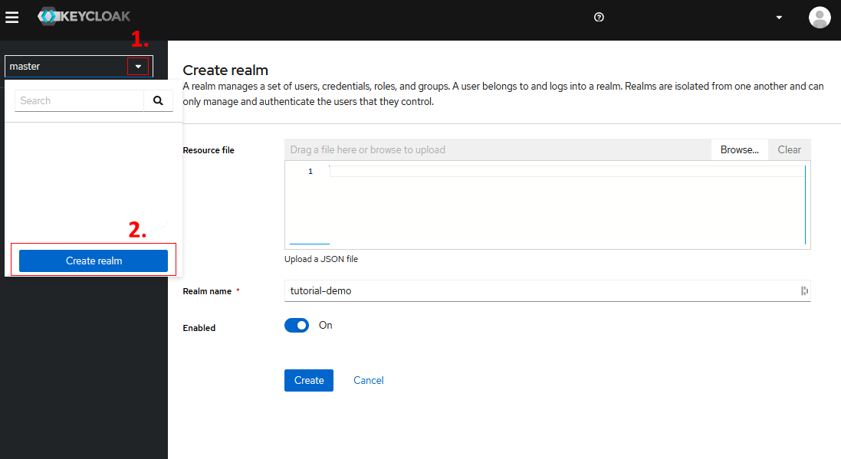Click the "Upload a JSON file" helper text
Screen dimensions: 841x459
pyautogui.click(x=321, y=259)
